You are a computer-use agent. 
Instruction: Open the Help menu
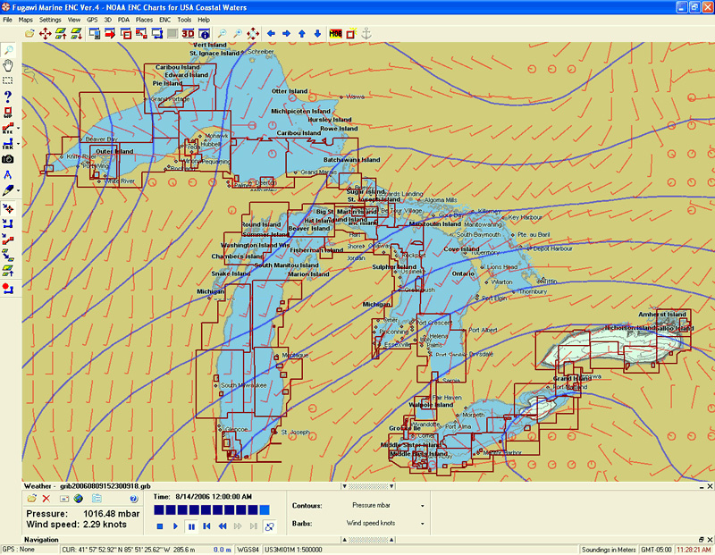point(204,20)
